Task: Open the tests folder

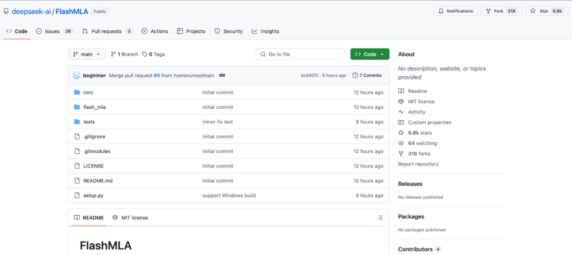Action: click(89, 121)
